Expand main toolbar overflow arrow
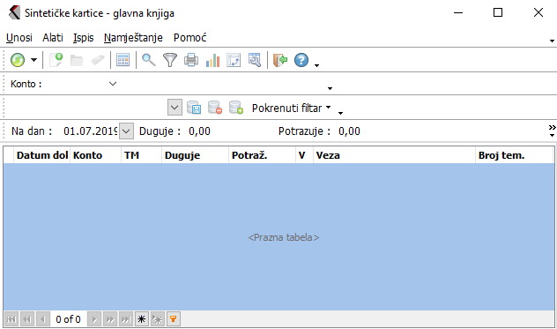Image resolution: width=557 pixels, height=329 pixels. tap(317, 65)
